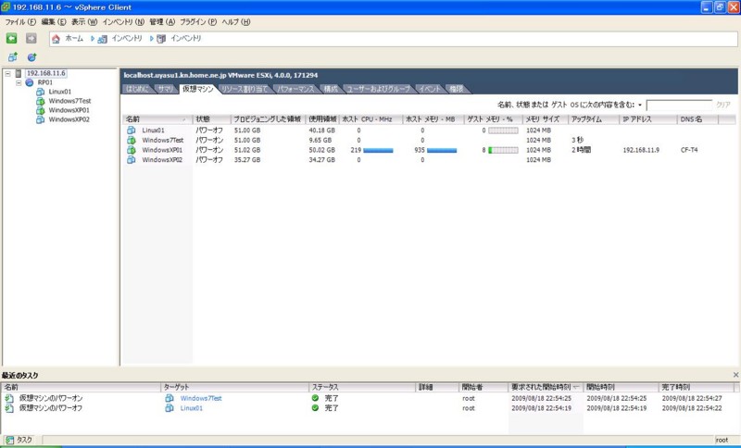
Task: Click the 仮想マシンのパワーオフ task icon
Action: pos(9,408)
